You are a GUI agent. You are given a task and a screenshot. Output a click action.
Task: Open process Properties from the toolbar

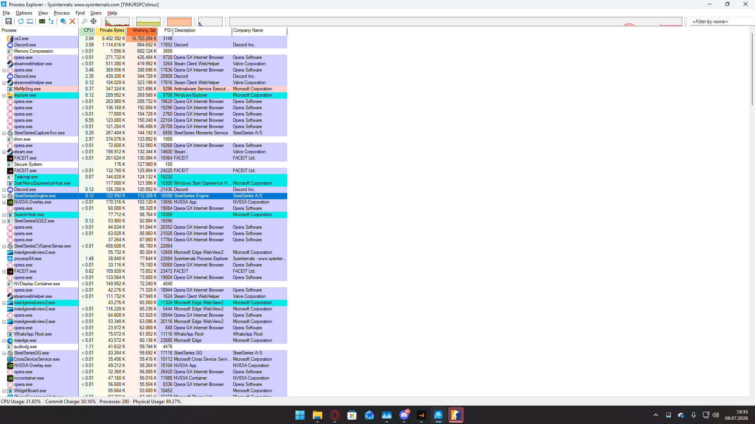(x=63, y=21)
